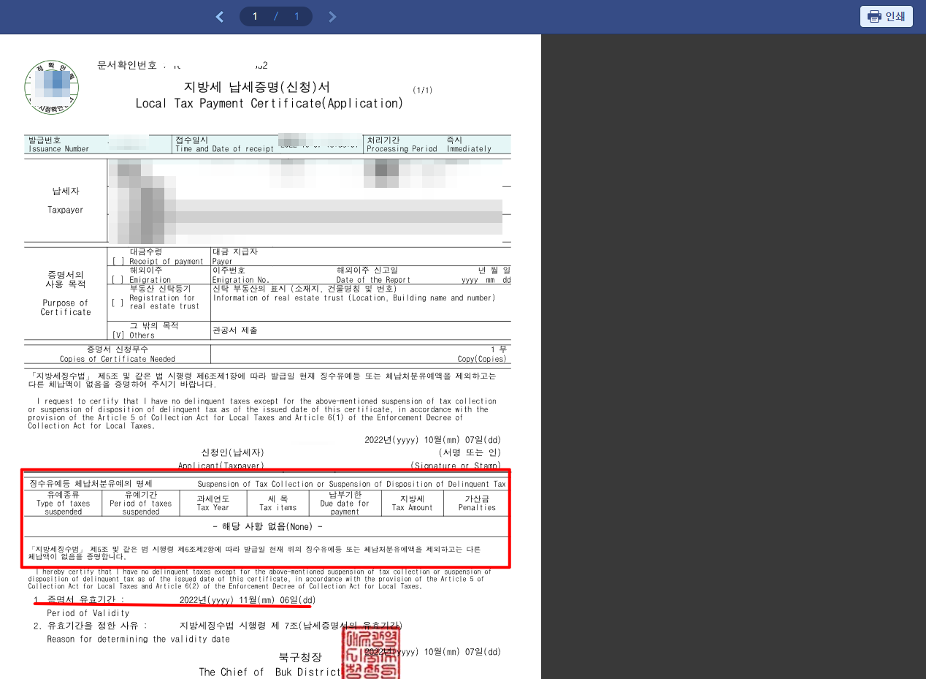The height and width of the screenshot is (679, 926).
Task: Click the 해당 사항 없음(None) row
Action: click(267, 527)
